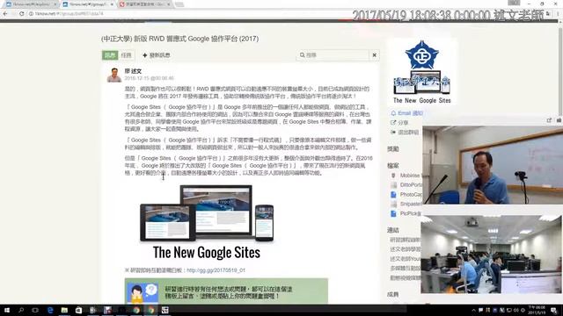This screenshot has width=563, height=316.
Task: Click the share icon in sidebar
Action: [x=393, y=123]
